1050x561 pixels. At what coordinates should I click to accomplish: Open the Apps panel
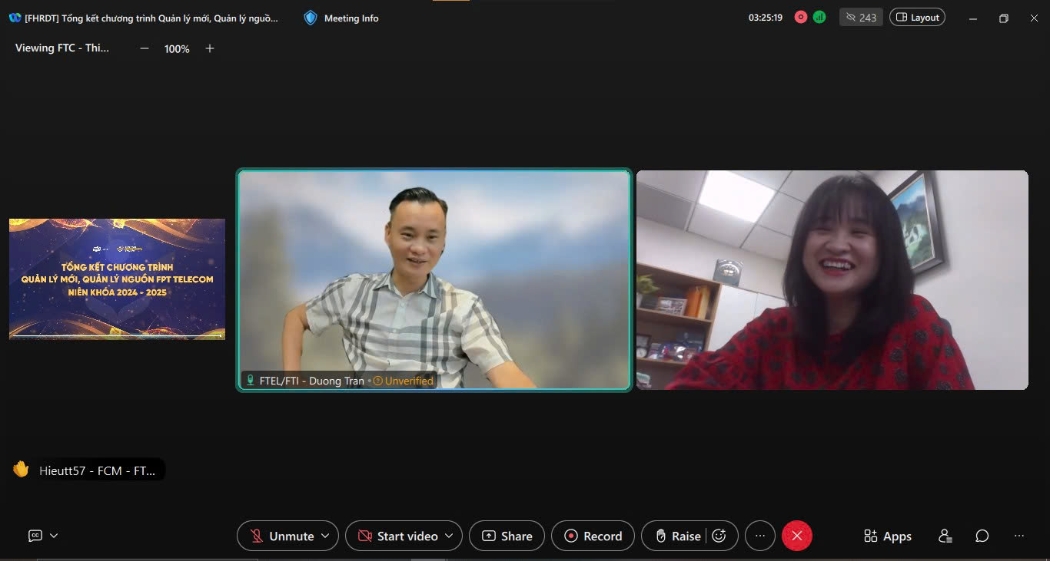(888, 536)
